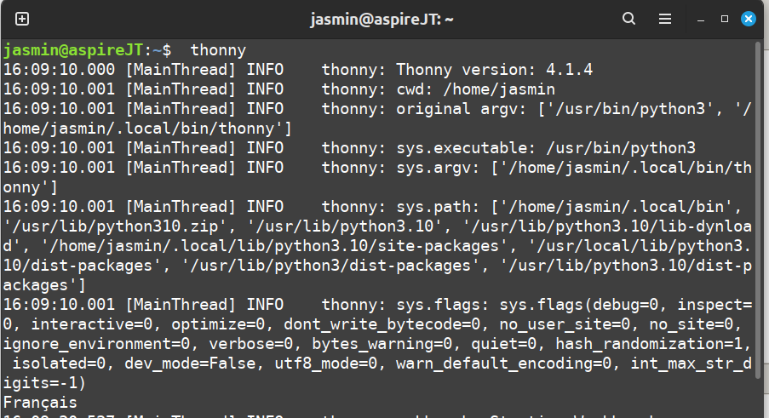Open the hamburger main menu
This screenshot has height=418, width=769.
click(x=665, y=19)
